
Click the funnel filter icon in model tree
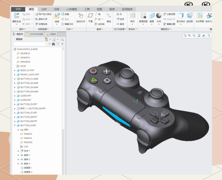[58, 44]
